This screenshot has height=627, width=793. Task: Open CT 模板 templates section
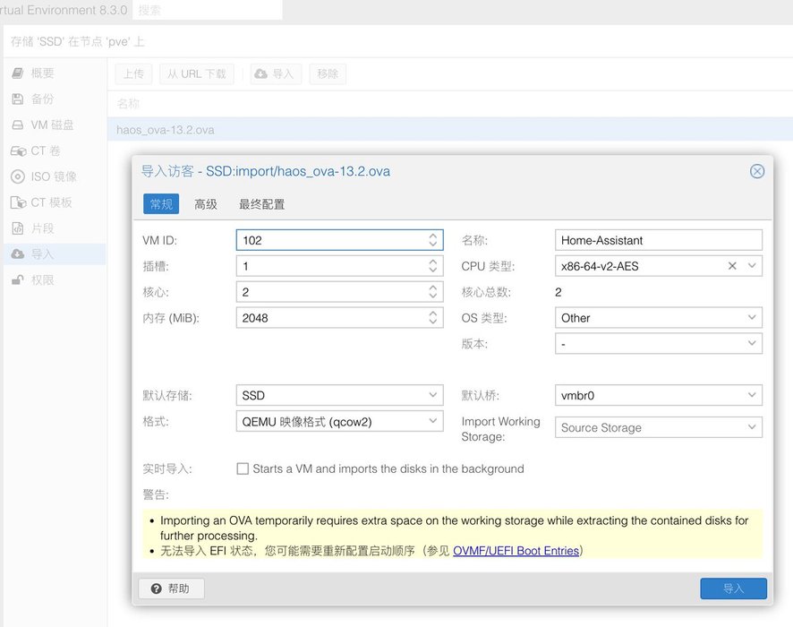[x=51, y=202]
